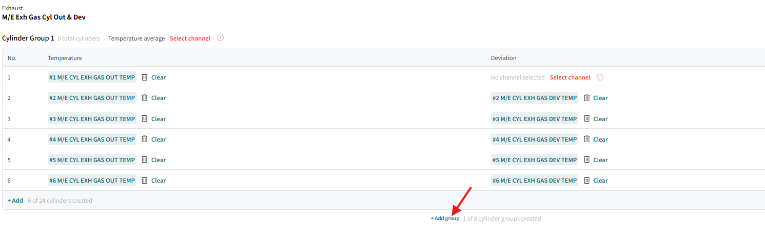Screen dimensions: 765x237
Task: Click the #1 M/E CYL EXH GAS OUT TEMP tag
Action: 92,77
